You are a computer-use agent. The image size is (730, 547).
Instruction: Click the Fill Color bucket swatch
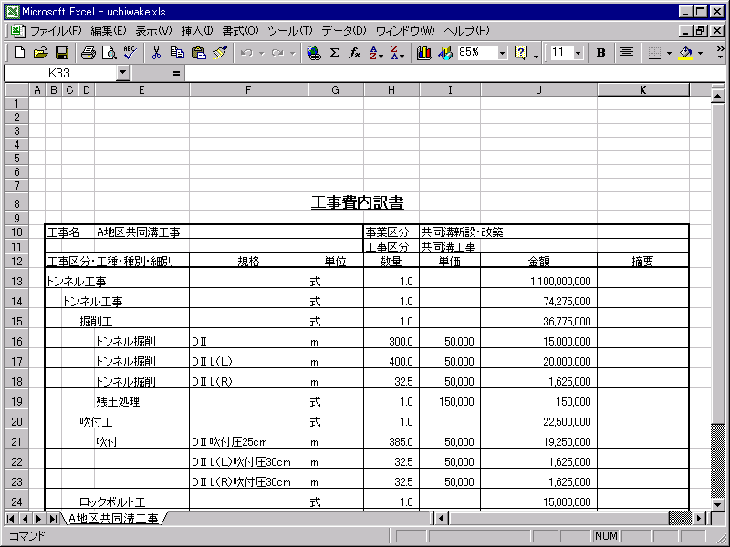(x=685, y=53)
